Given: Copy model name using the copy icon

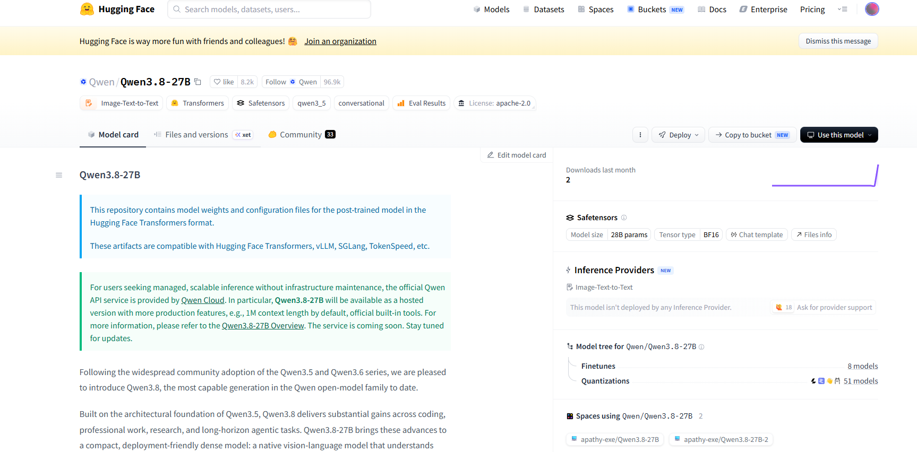Looking at the screenshot, I should 198,82.
